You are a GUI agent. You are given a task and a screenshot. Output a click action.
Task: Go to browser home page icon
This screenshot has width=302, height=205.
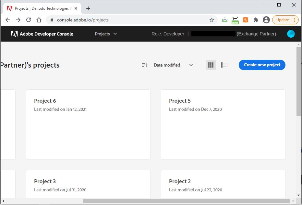click(x=39, y=20)
